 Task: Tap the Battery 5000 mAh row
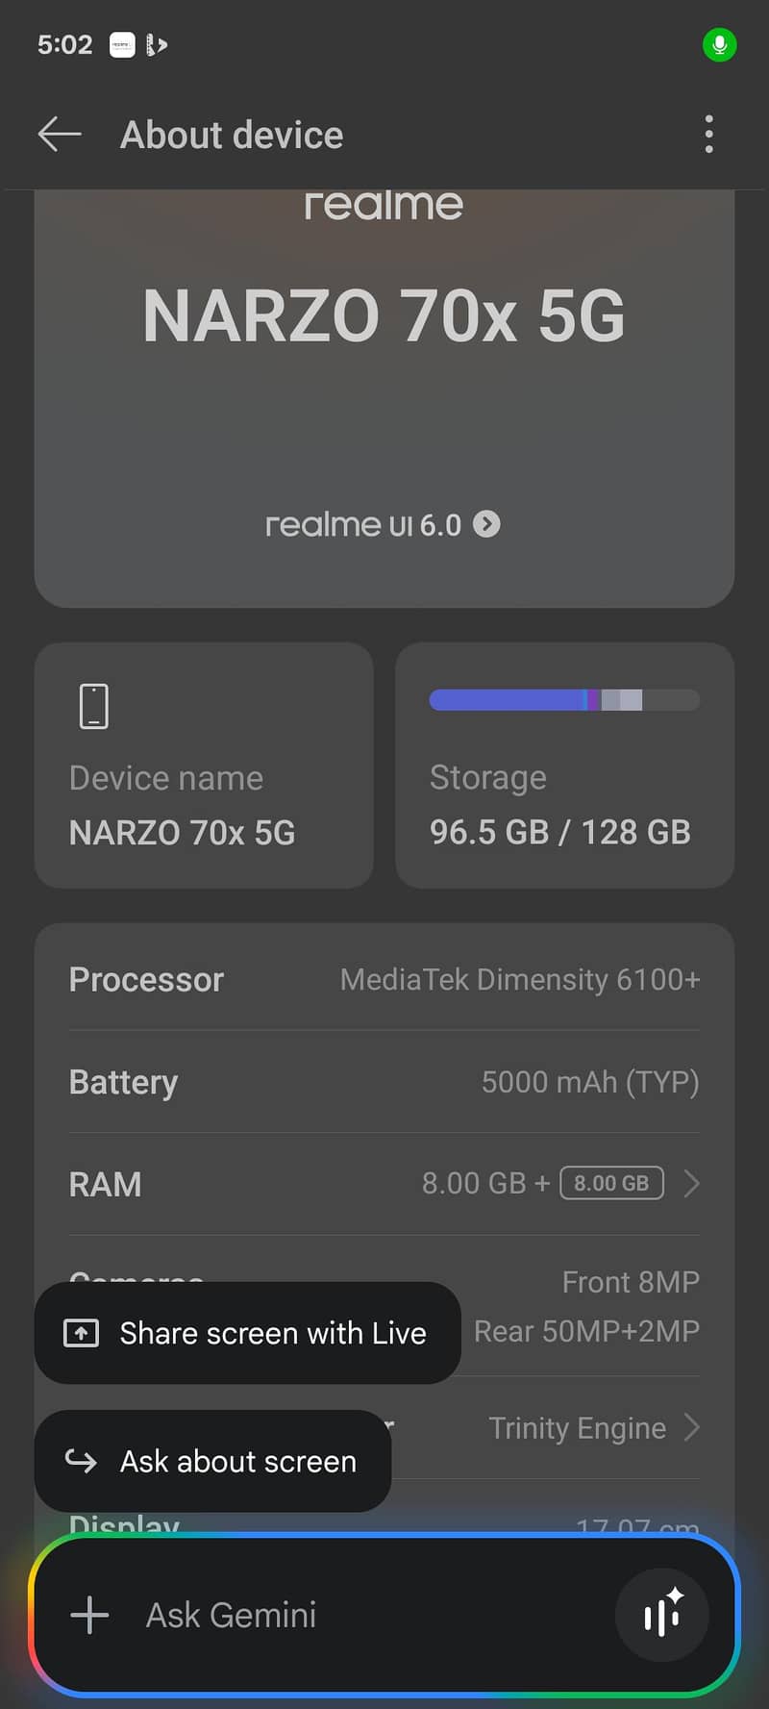point(384,1082)
